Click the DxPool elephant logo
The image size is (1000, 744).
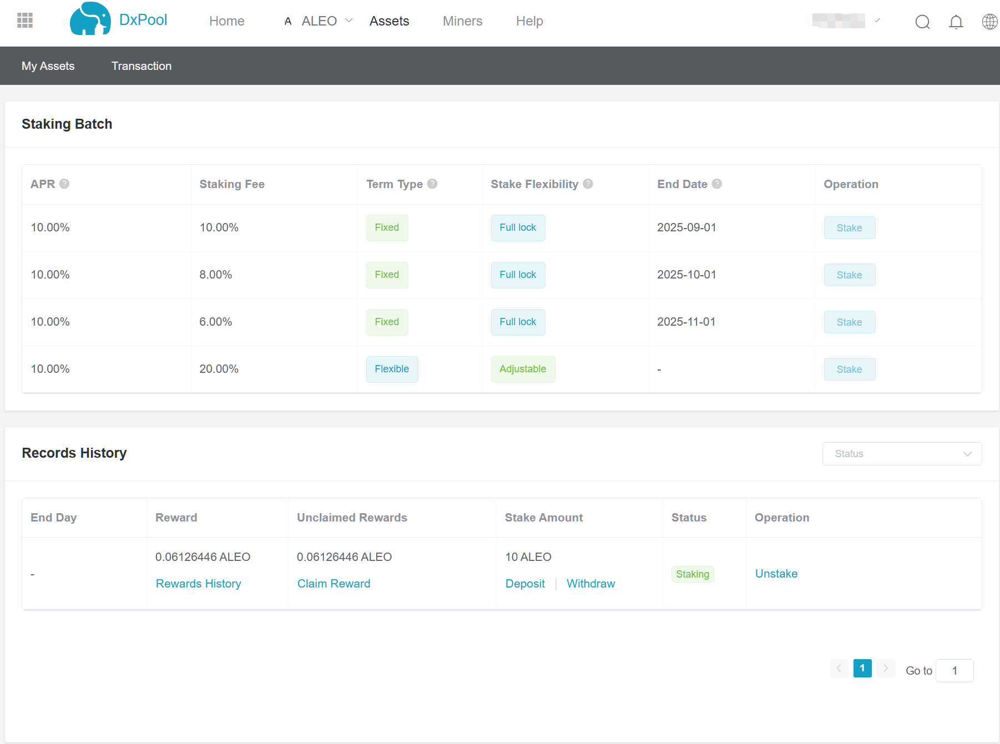coord(90,19)
